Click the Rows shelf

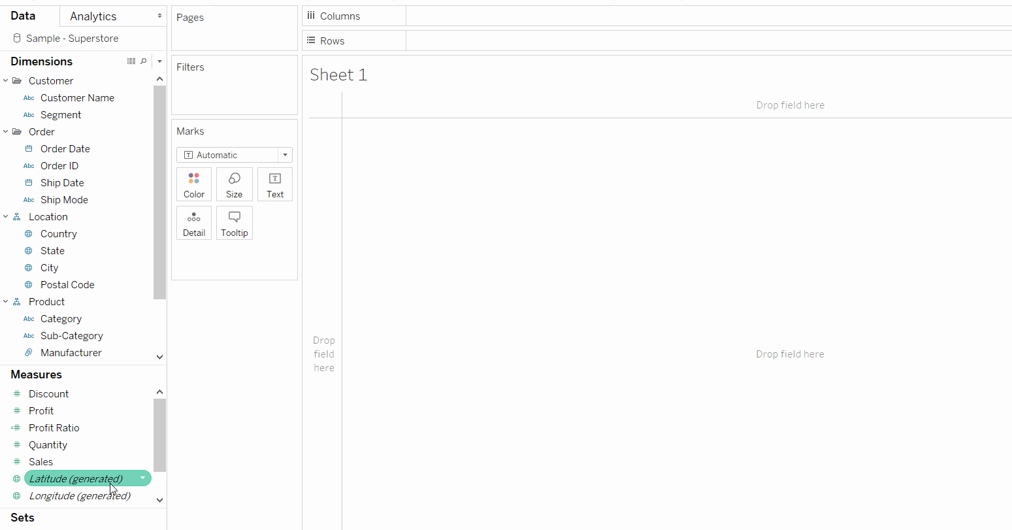pyautogui.click(x=657, y=41)
